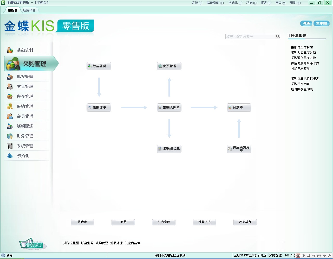Switch to 应用平台 tab
The image size is (333, 259).
coord(29,10)
